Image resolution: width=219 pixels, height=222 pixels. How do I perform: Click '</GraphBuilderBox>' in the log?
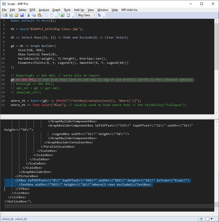(35, 172)
